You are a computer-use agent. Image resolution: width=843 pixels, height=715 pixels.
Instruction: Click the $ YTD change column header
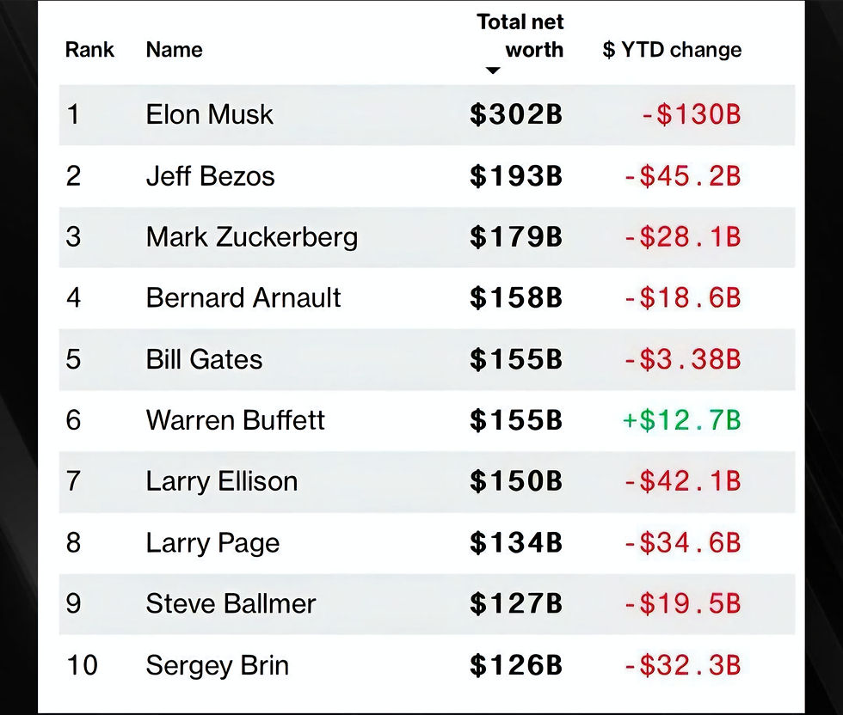pos(672,50)
